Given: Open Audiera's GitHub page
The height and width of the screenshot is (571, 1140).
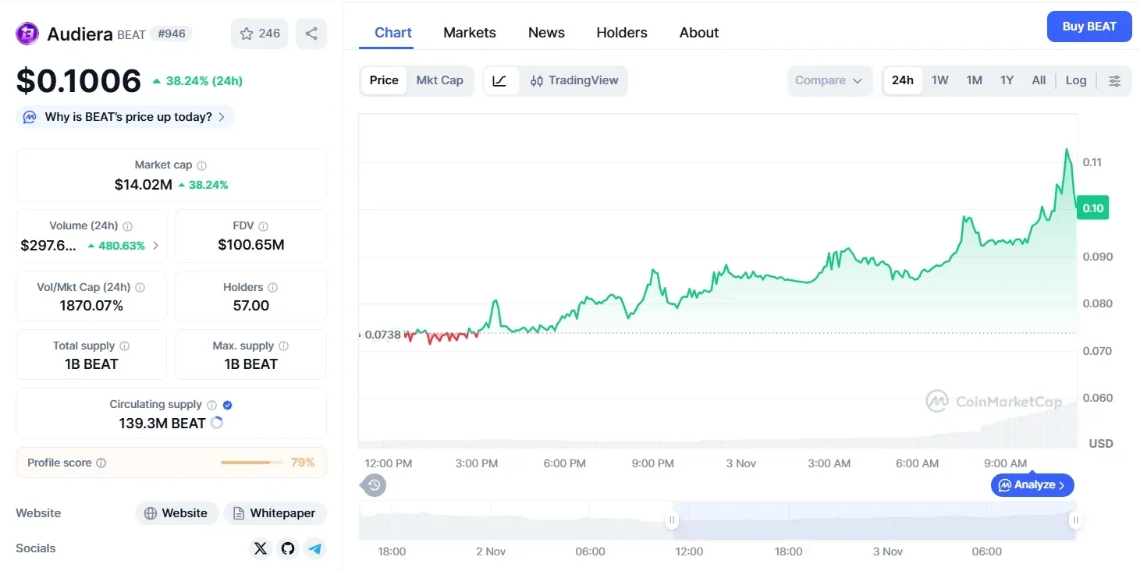Looking at the screenshot, I should click(x=288, y=548).
